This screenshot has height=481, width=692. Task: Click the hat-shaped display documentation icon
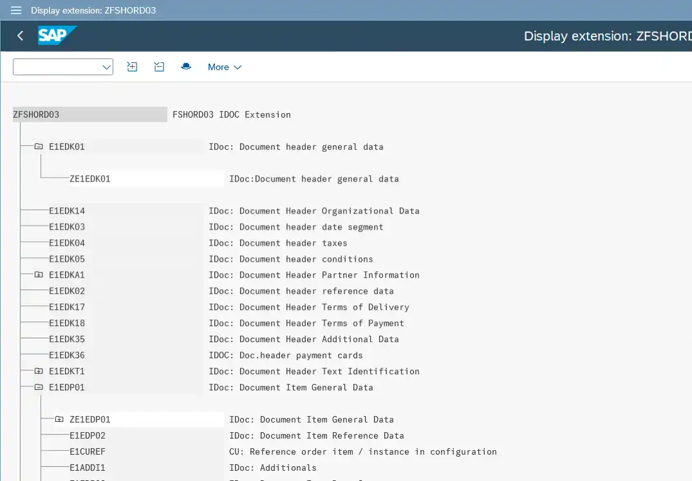tap(186, 67)
